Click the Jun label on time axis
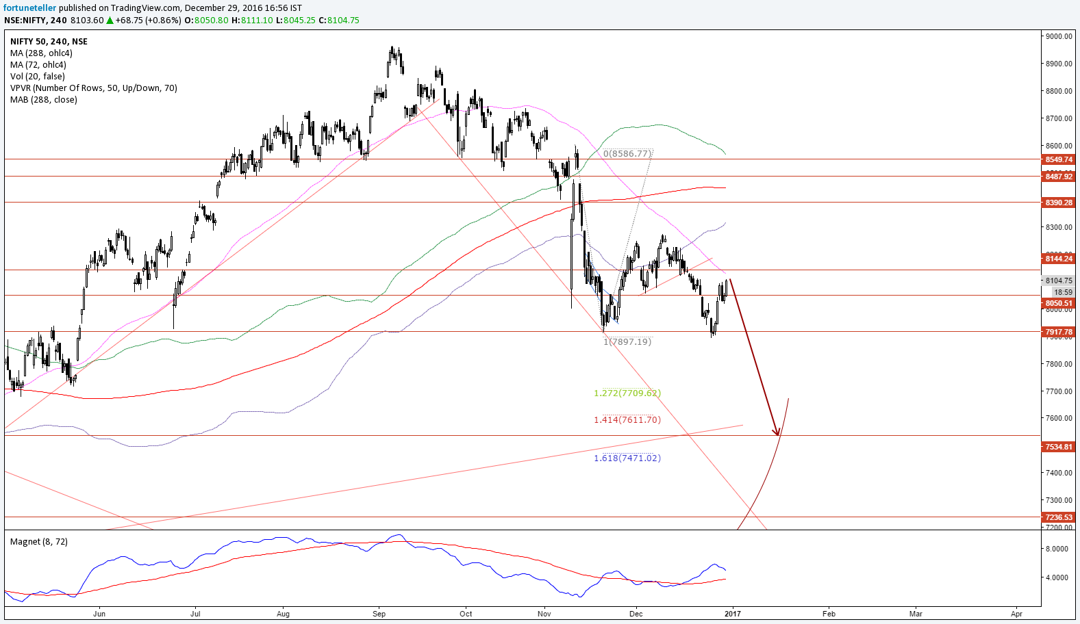Image resolution: width=1080 pixels, height=624 pixels. point(99,614)
